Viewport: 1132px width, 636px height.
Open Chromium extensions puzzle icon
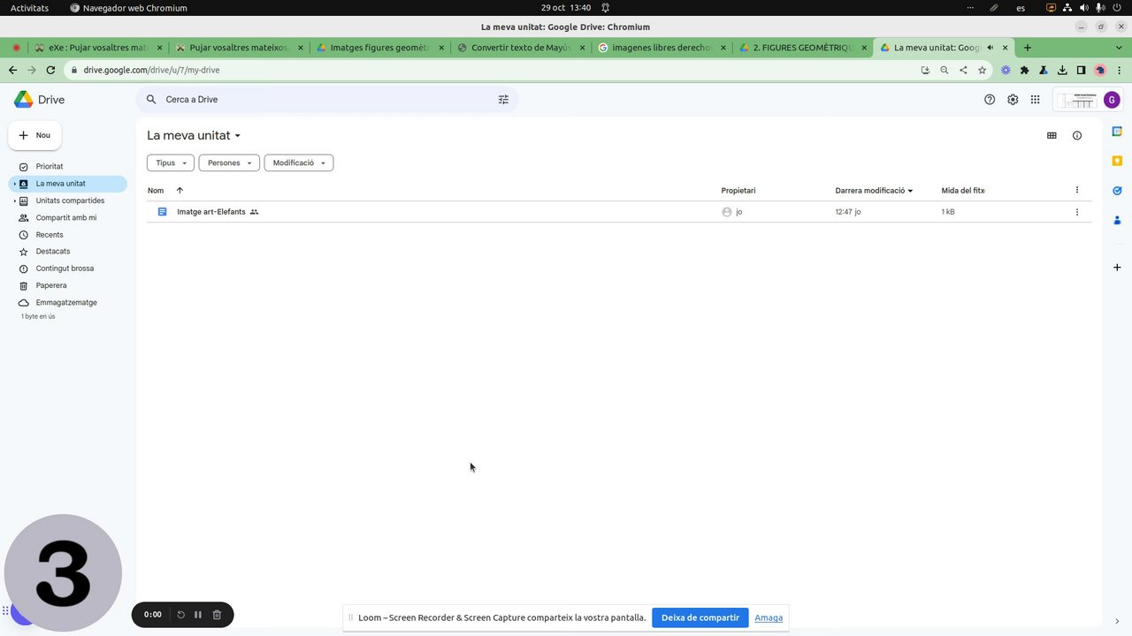coord(1024,70)
